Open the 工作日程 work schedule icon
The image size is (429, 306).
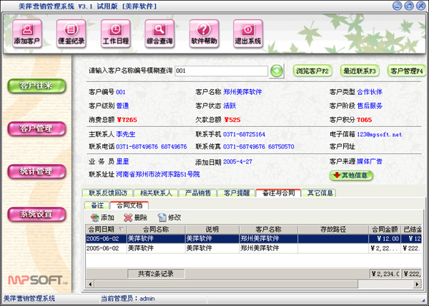115,32
